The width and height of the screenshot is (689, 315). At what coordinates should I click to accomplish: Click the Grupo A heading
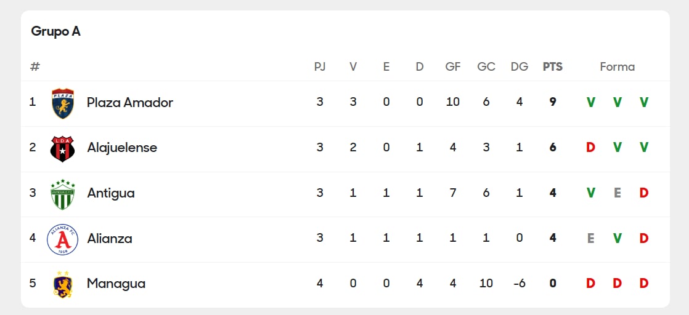55,31
